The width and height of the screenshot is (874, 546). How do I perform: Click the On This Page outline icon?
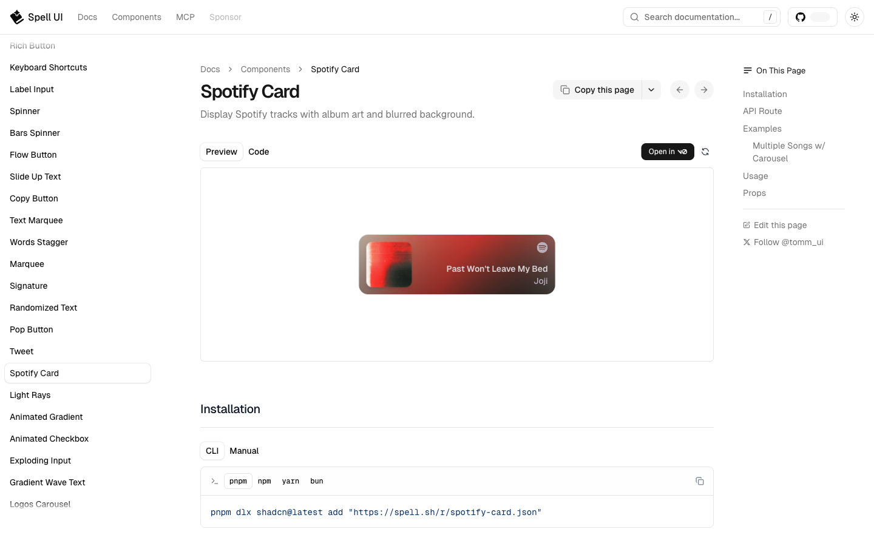(747, 70)
